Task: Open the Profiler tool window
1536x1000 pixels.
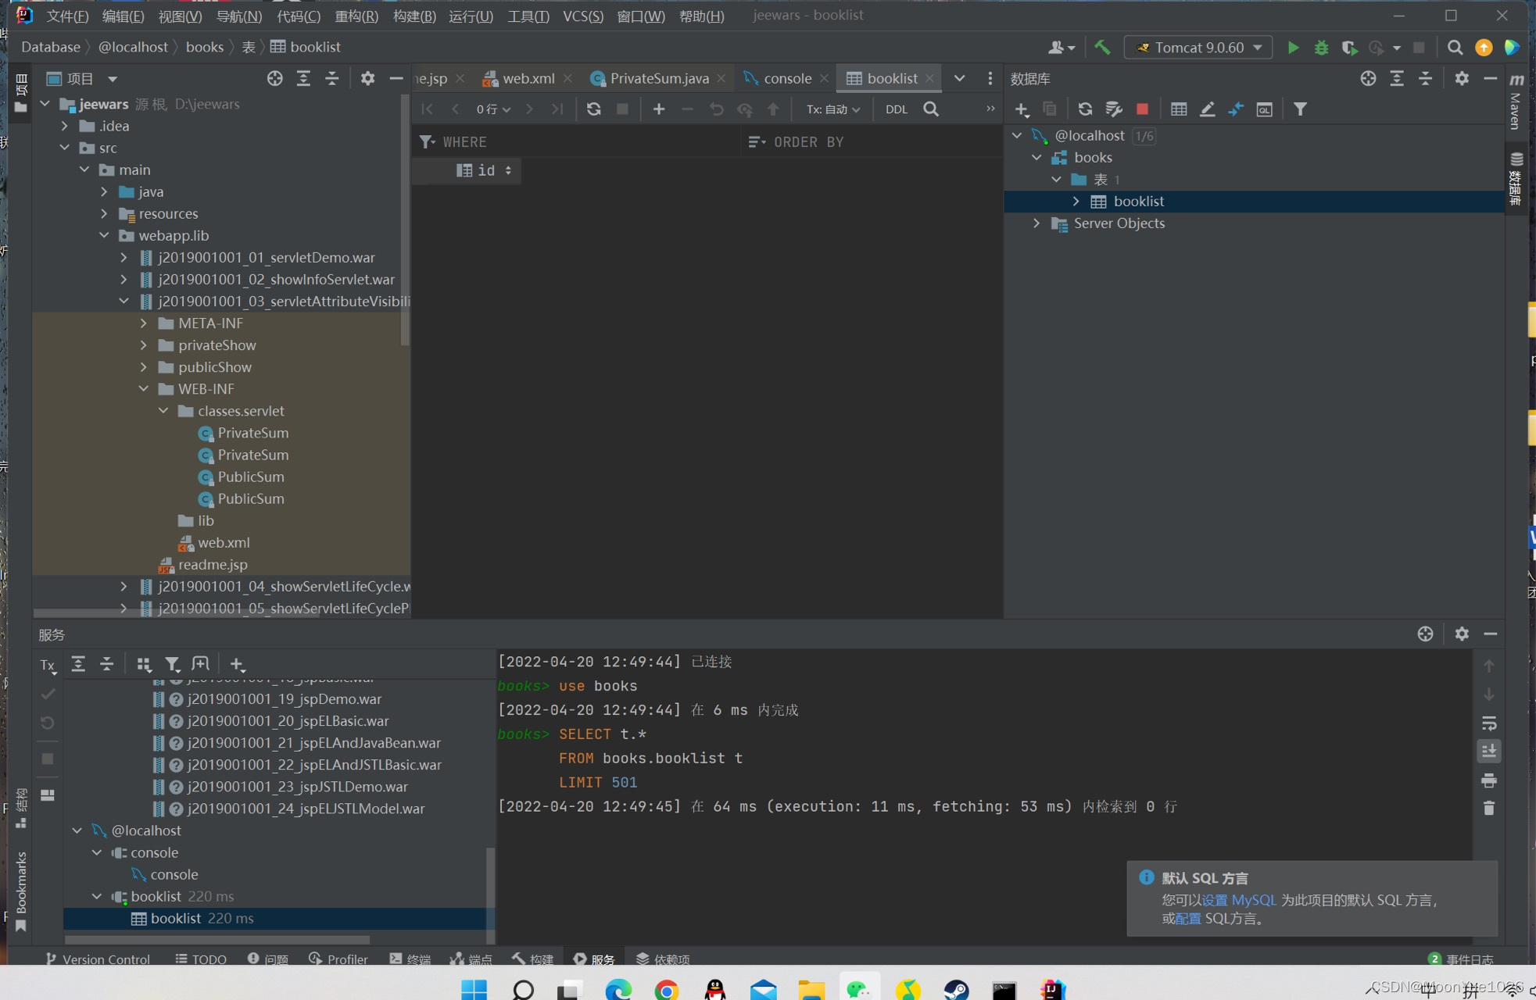Action: coord(338,959)
